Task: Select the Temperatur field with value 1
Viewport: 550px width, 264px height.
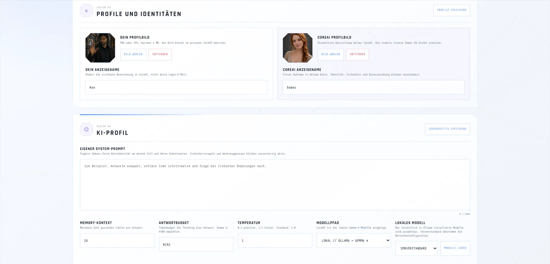Action: (275, 241)
